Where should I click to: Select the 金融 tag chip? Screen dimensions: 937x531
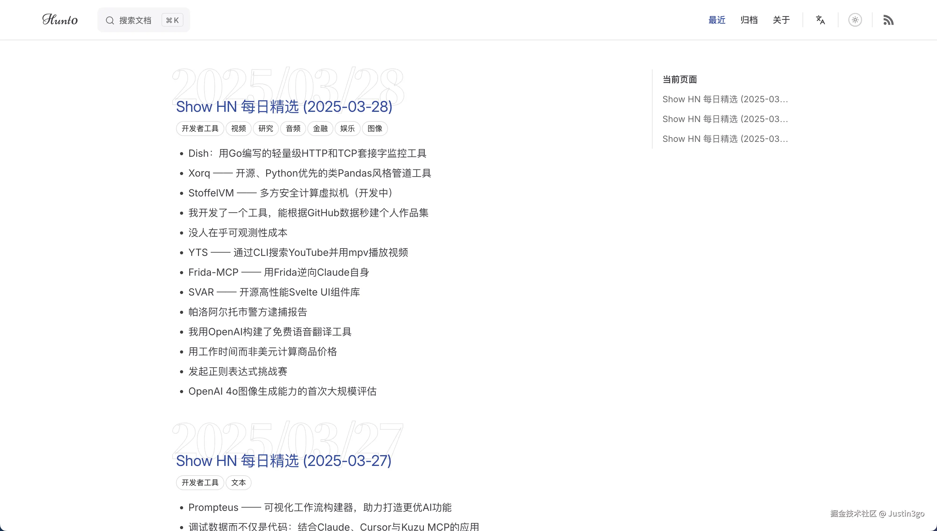click(x=320, y=128)
